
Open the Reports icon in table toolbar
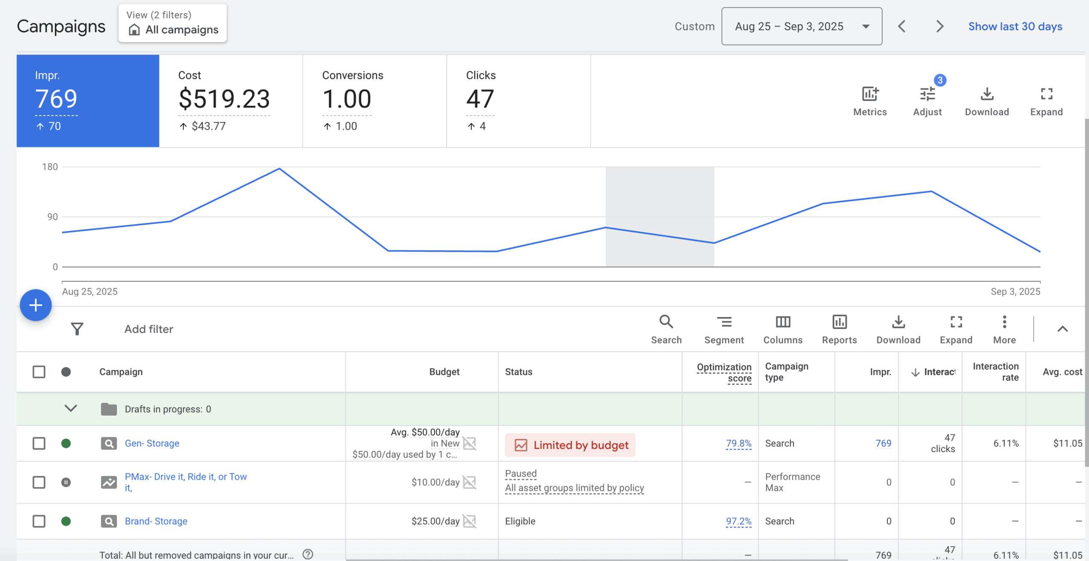(x=839, y=322)
